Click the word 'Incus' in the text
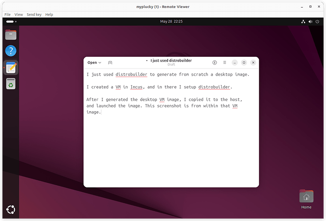The height and width of the screenshot is (221, 326). [137, 87]
